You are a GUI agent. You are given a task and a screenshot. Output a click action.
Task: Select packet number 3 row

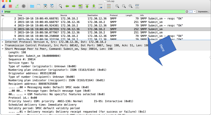coord(105,22)
